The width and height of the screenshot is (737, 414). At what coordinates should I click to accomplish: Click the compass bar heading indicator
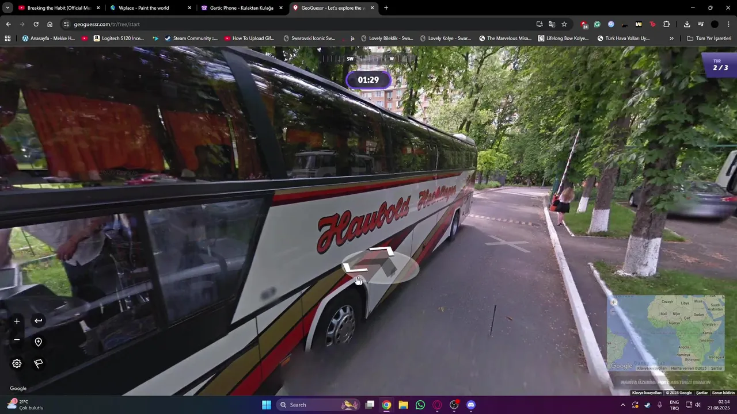click(368, 59)
